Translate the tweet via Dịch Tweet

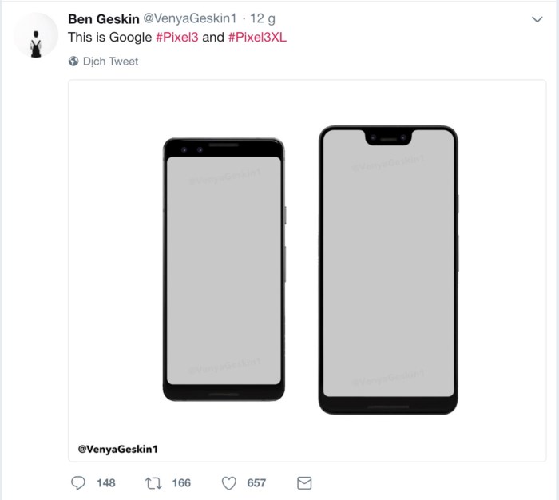[110, 62]
